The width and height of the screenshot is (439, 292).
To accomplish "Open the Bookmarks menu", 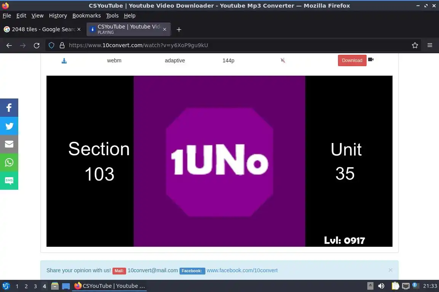I will coord(87,16).
